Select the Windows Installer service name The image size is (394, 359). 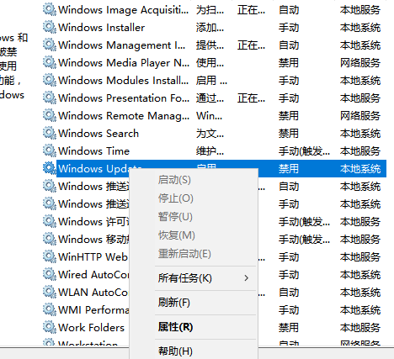click(x=101, y=28)
